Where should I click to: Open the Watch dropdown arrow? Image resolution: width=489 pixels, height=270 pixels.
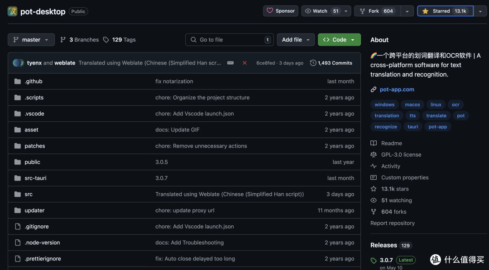(x=346, y=11)
